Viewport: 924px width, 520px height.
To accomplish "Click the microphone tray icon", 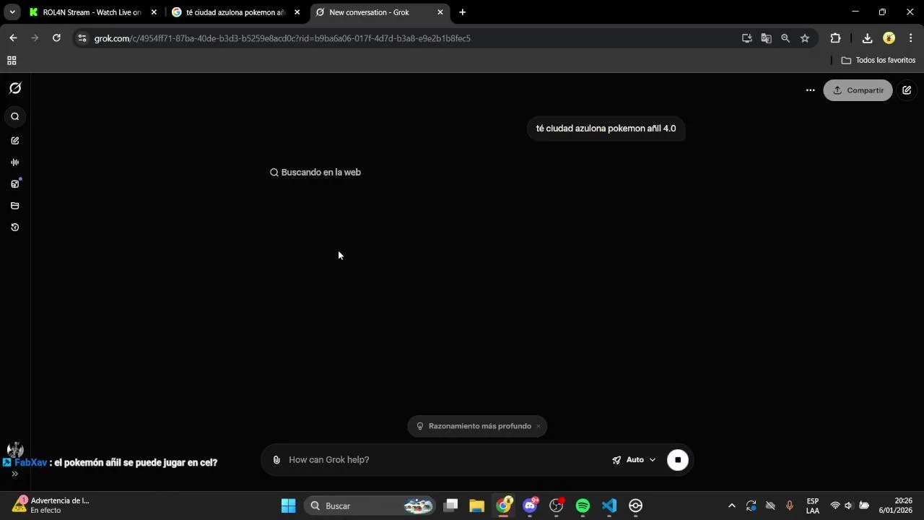I will pos(789,506).
